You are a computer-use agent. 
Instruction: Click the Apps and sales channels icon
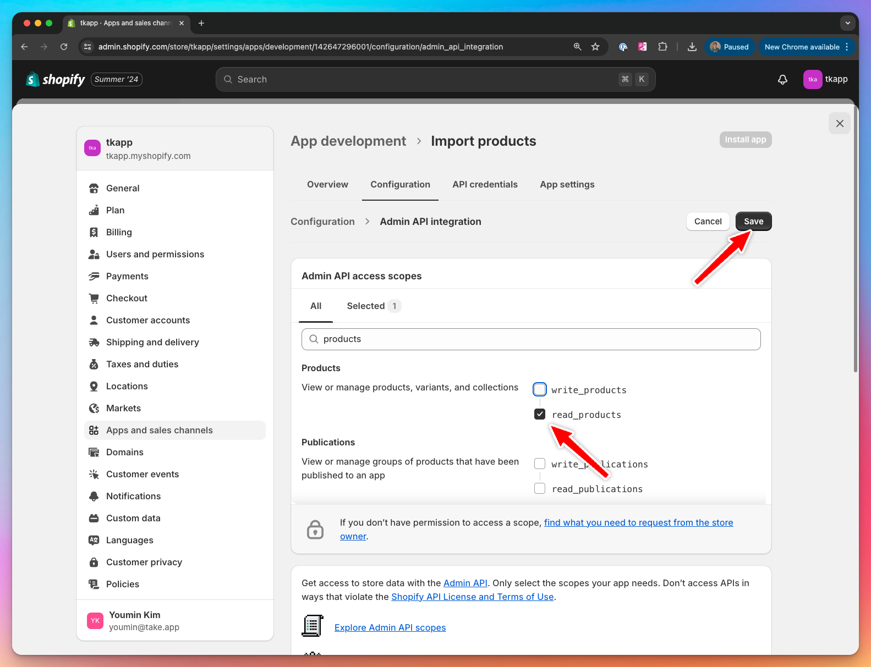pyautogui.click(x=94, y=430)
